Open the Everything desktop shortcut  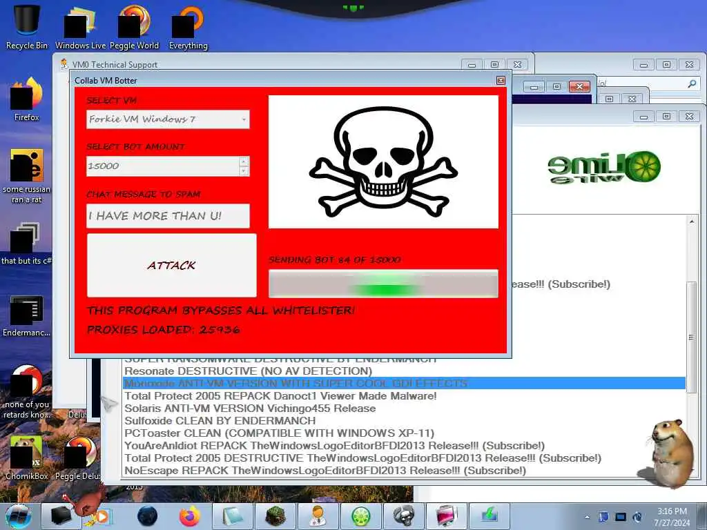coord(188,28)
